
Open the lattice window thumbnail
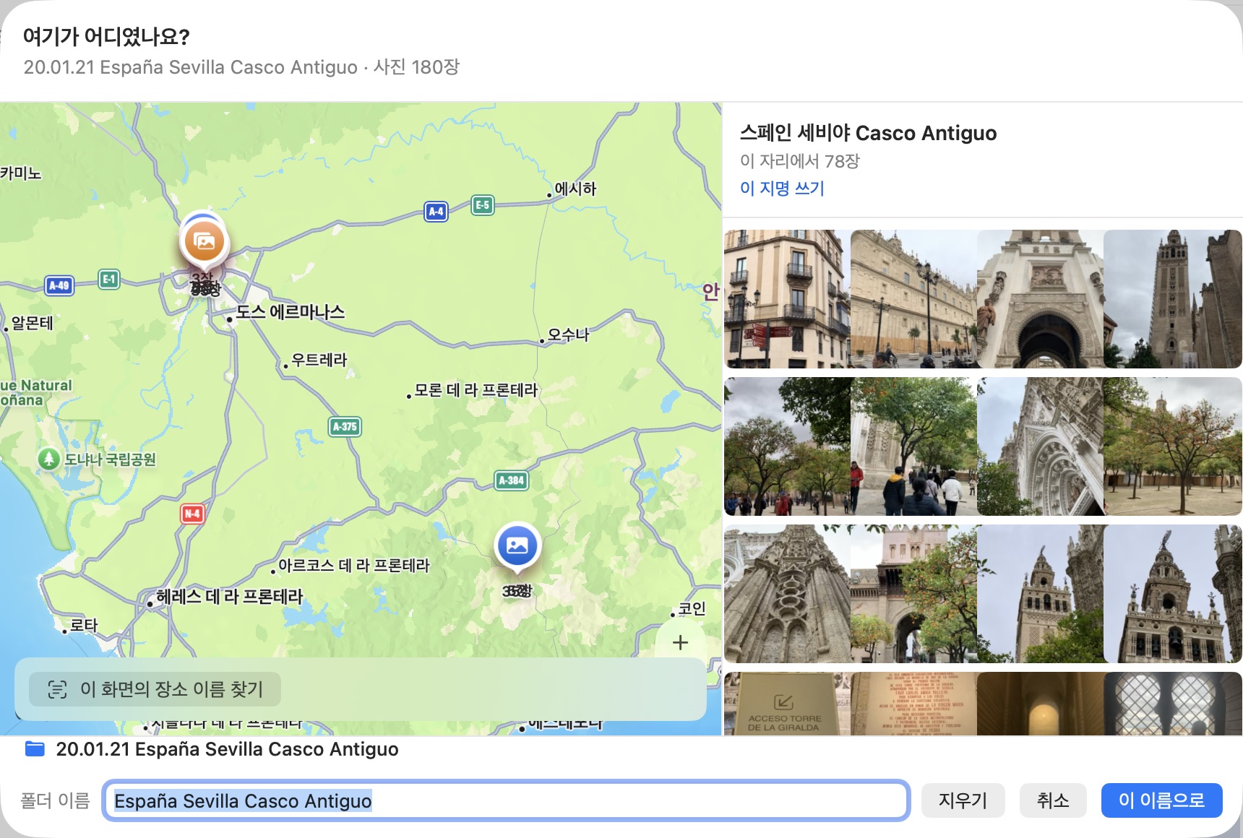click(x=1173, y=704)
